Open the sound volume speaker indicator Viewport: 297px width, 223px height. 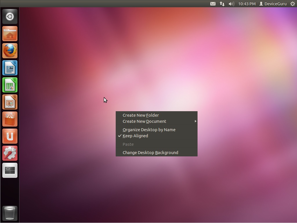(x=231, y=4)
